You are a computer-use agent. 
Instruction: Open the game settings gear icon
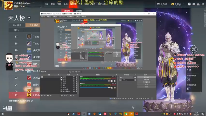[203, 4]
